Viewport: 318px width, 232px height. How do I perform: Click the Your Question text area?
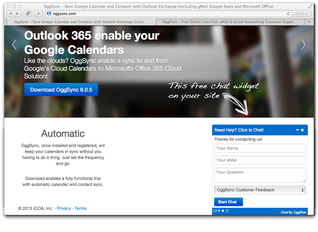260,175
